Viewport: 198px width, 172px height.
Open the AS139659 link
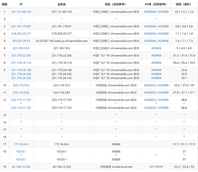click(x=156, y=167)
